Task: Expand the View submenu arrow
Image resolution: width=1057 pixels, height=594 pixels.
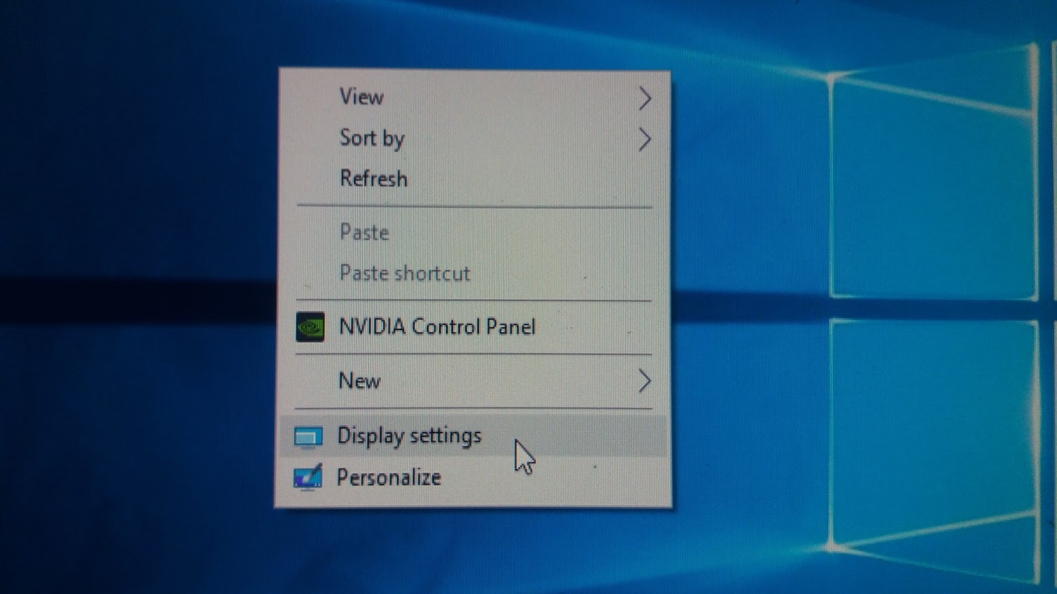Action: click(645, 99)
